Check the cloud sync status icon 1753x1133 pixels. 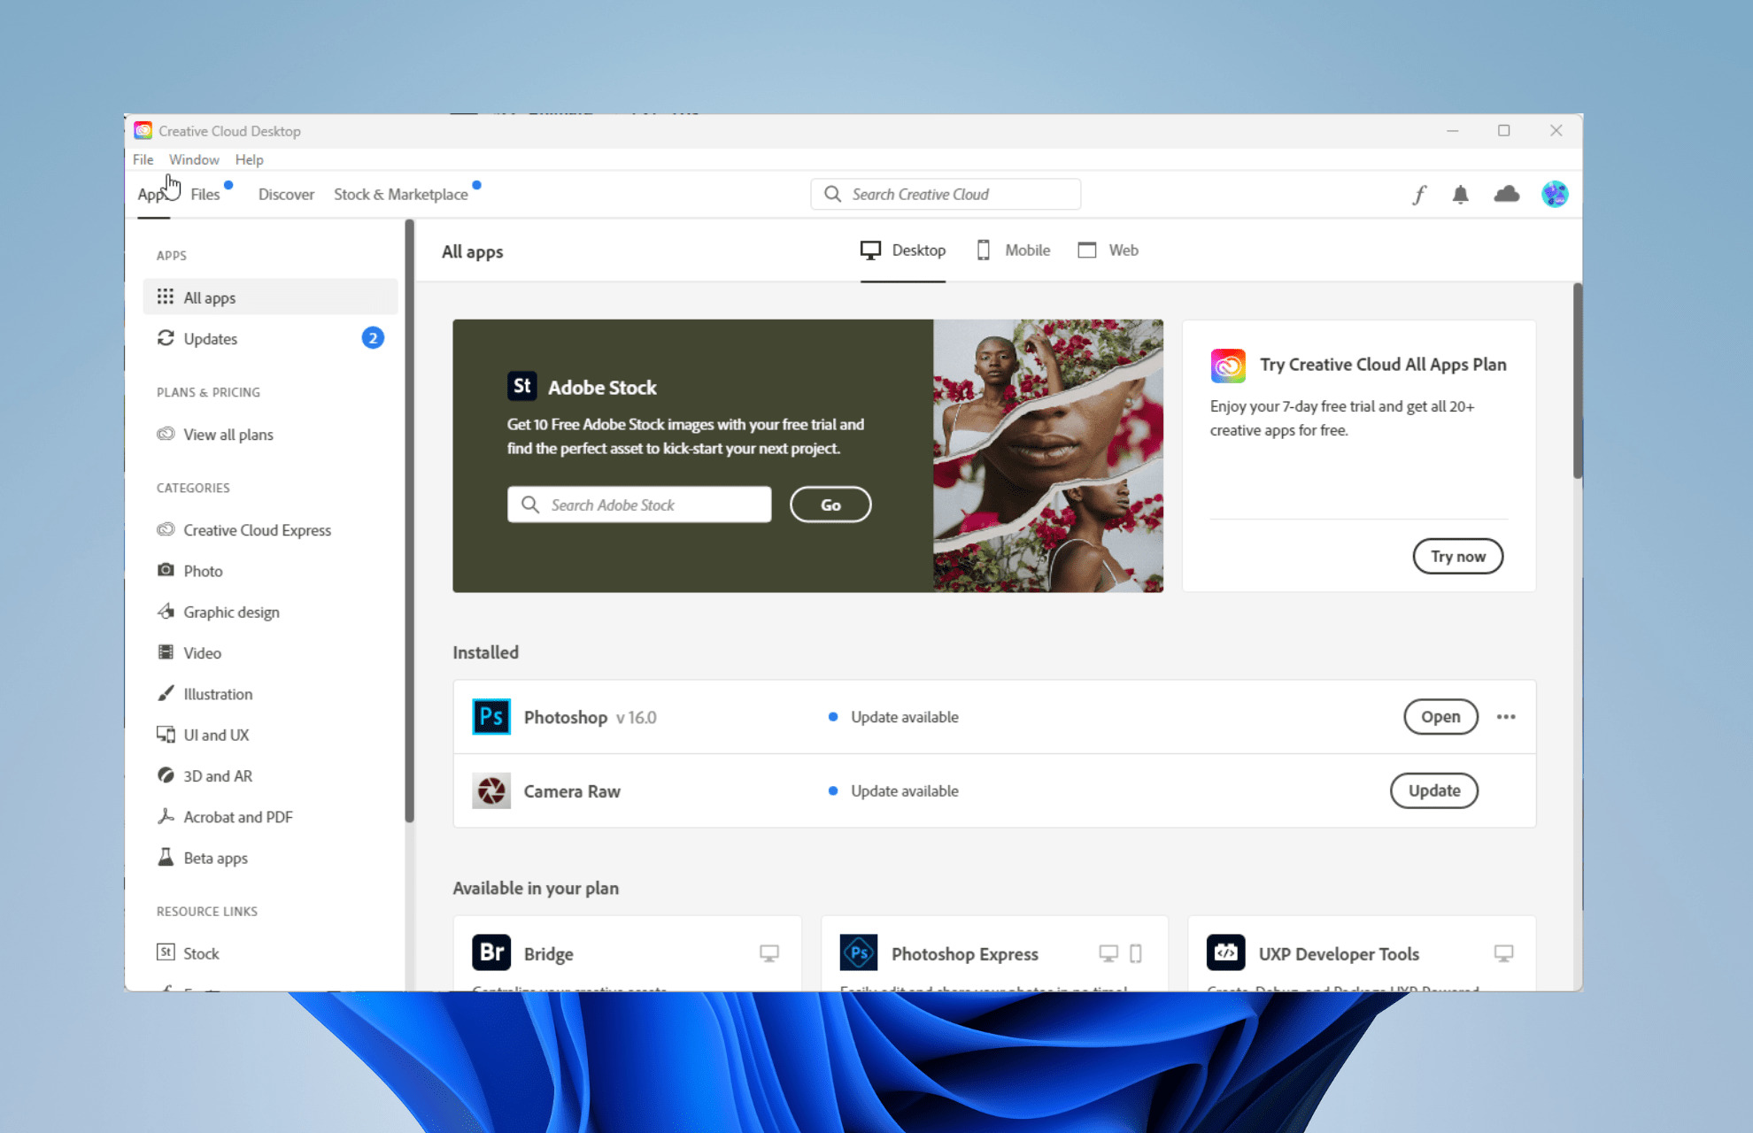click(x=1507, y=194)
